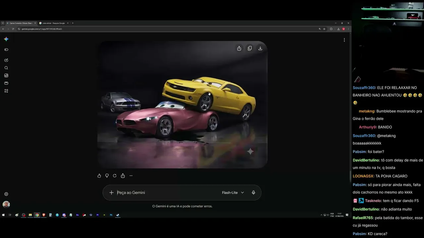Close the roda orbital tab

click(68, 23)
